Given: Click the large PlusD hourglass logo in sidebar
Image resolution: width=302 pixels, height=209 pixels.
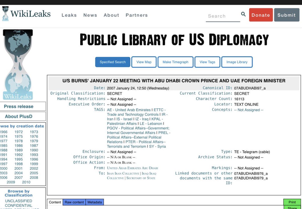Looking at the screenshot, I should tap(18, 63).
